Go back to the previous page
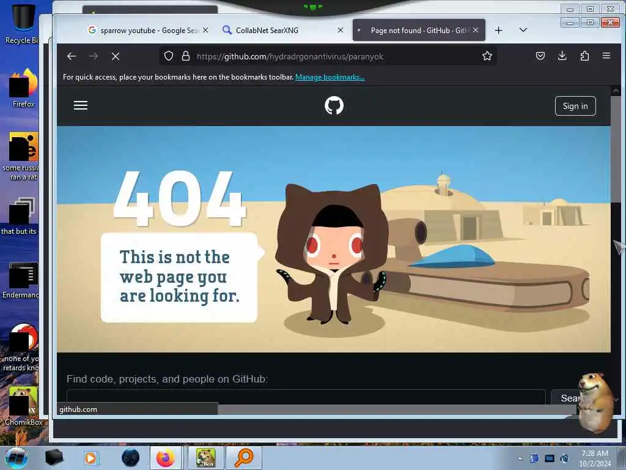The image size is (626, 470). 72,56
